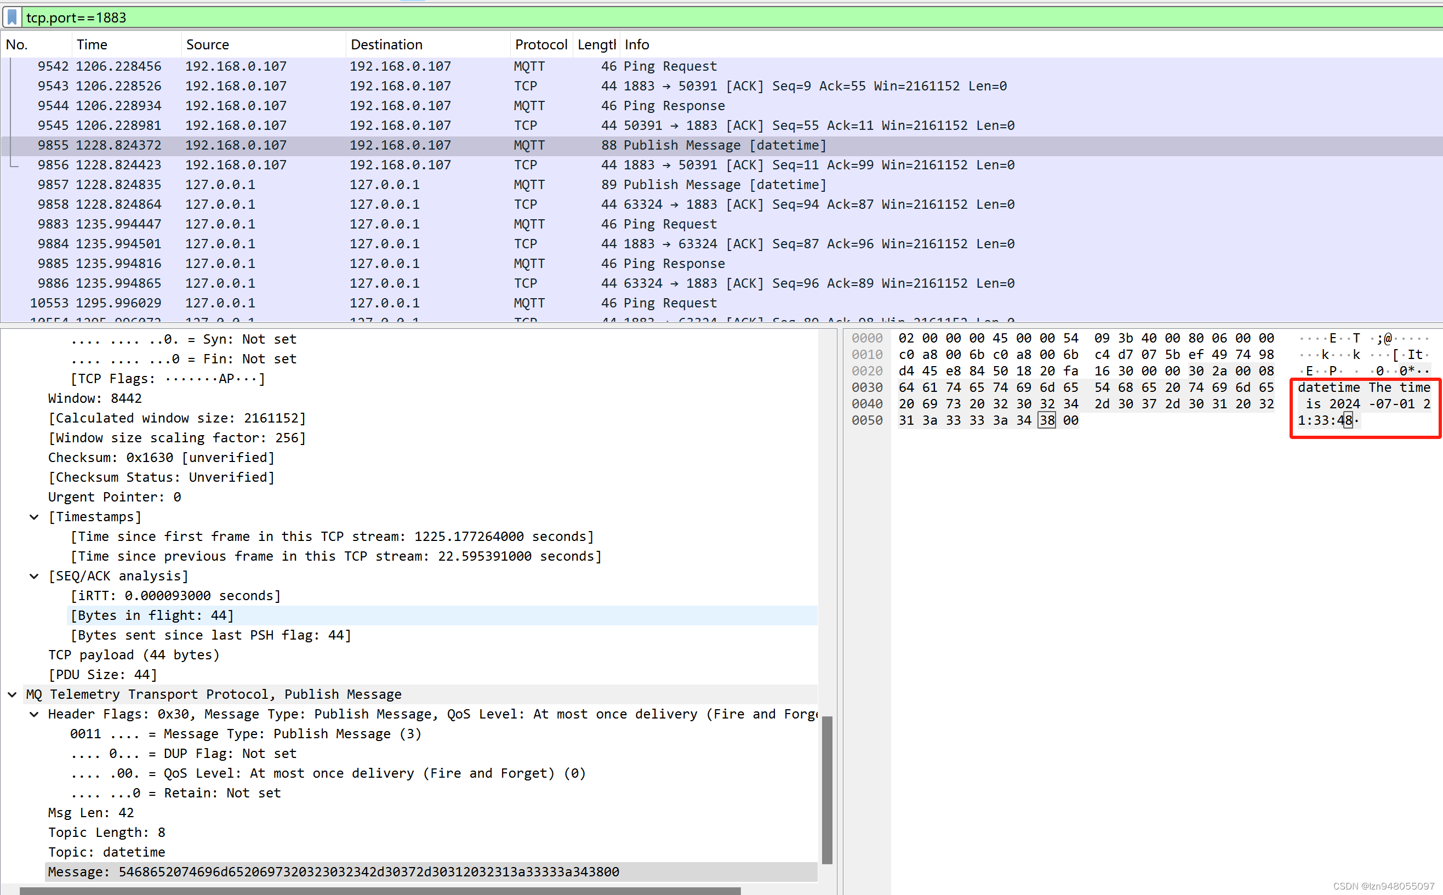Click the Info column header
Screen dimensions: 1443x895
click(x=637, y=44)
